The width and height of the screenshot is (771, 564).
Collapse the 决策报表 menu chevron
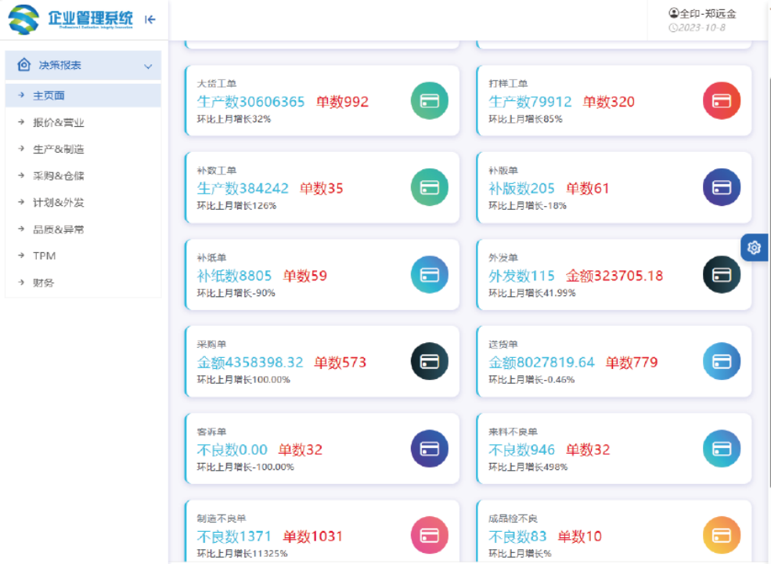(148, 66)
